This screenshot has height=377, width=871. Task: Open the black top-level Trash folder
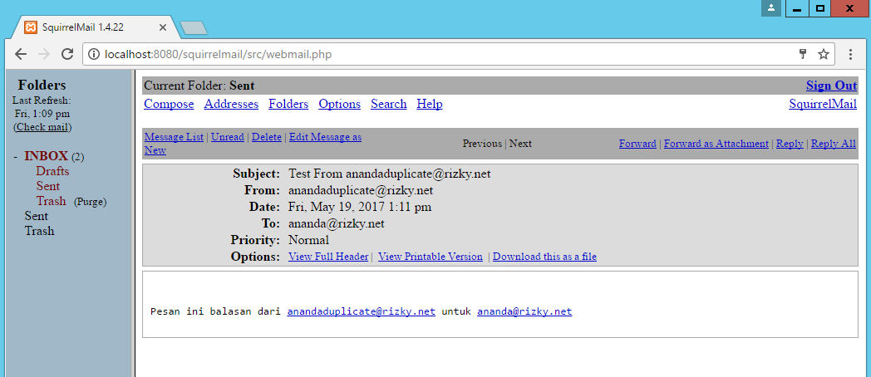pyautogui.click(x=39, y=231)
